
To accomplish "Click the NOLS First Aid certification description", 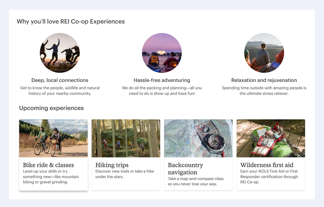I will click(269, 177).
